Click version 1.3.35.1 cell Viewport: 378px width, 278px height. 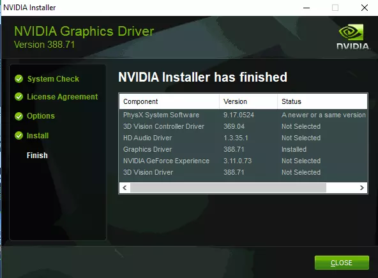pyautogui.click(x=236, y=138)
